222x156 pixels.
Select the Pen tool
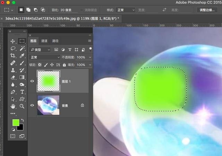point(13,92)
